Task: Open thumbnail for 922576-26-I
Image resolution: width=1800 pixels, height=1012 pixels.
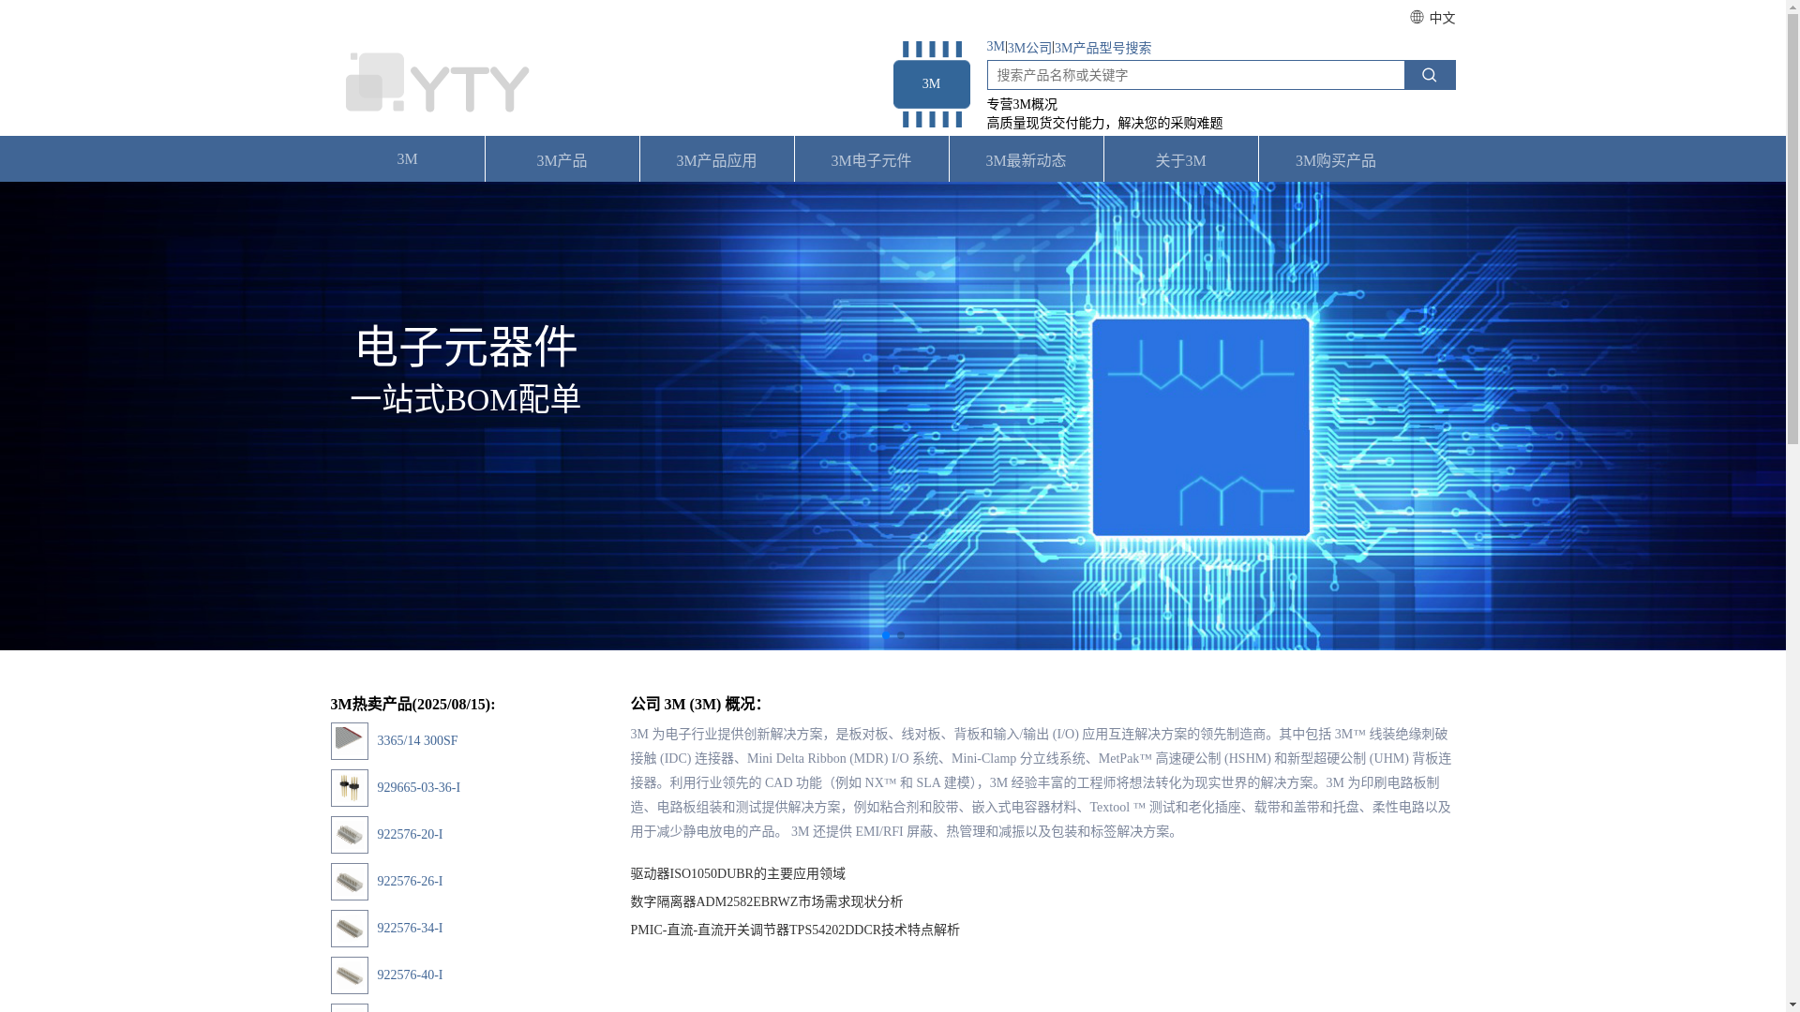Action: (349, 882)
